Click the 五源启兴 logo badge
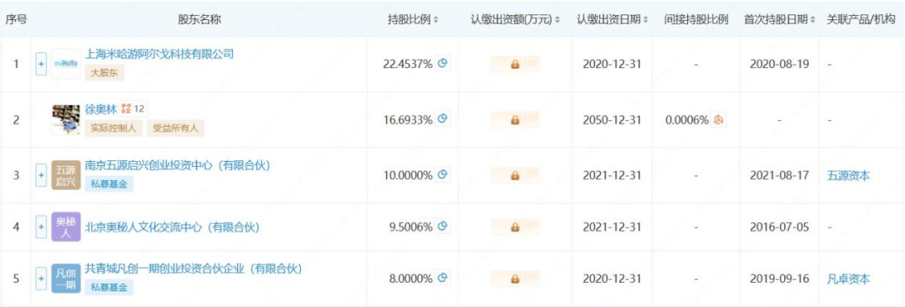The width and height of the screenshot is (905, 307). pos(65,175)
